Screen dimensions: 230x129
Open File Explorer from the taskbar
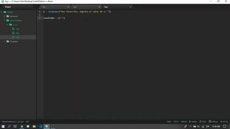tap(34, 126)
